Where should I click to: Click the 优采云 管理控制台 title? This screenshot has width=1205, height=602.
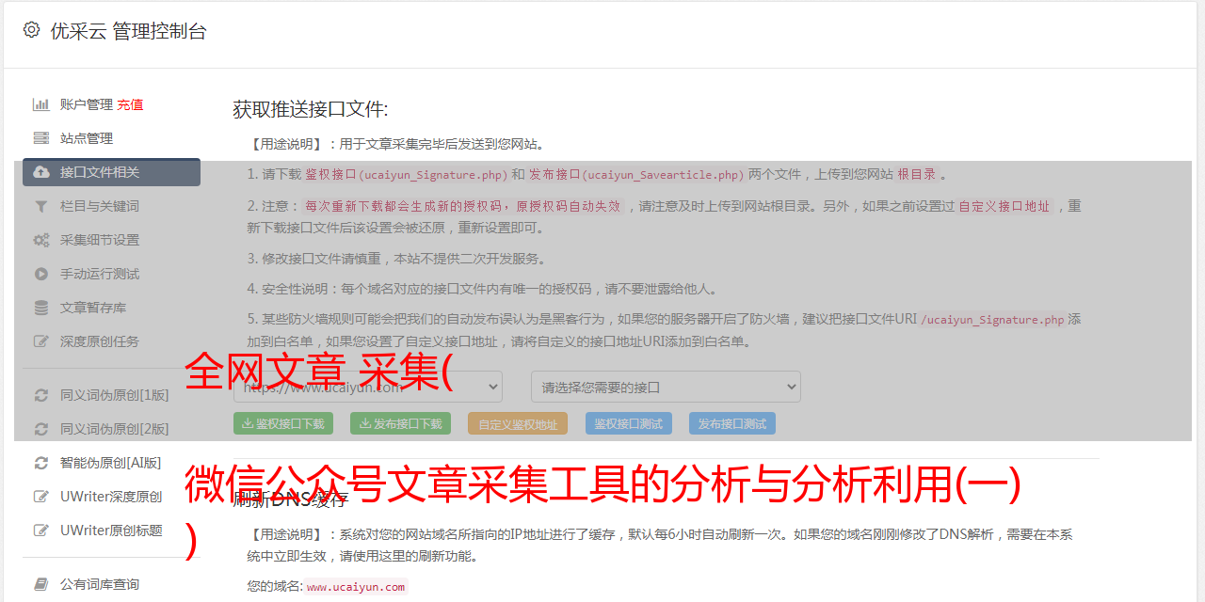click(128, 31)
